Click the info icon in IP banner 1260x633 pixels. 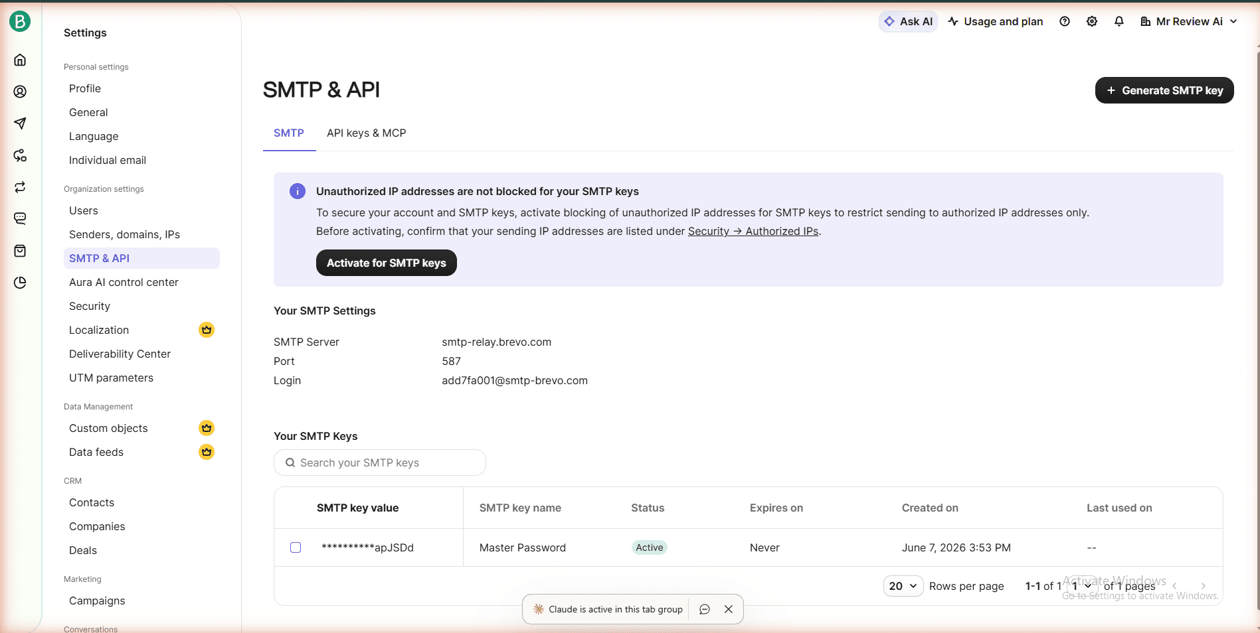298,191
